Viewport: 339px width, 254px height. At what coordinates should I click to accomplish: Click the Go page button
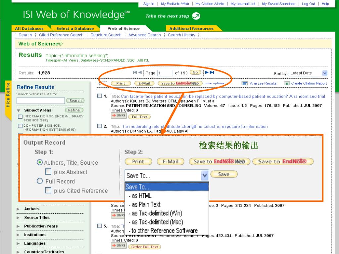195,72
